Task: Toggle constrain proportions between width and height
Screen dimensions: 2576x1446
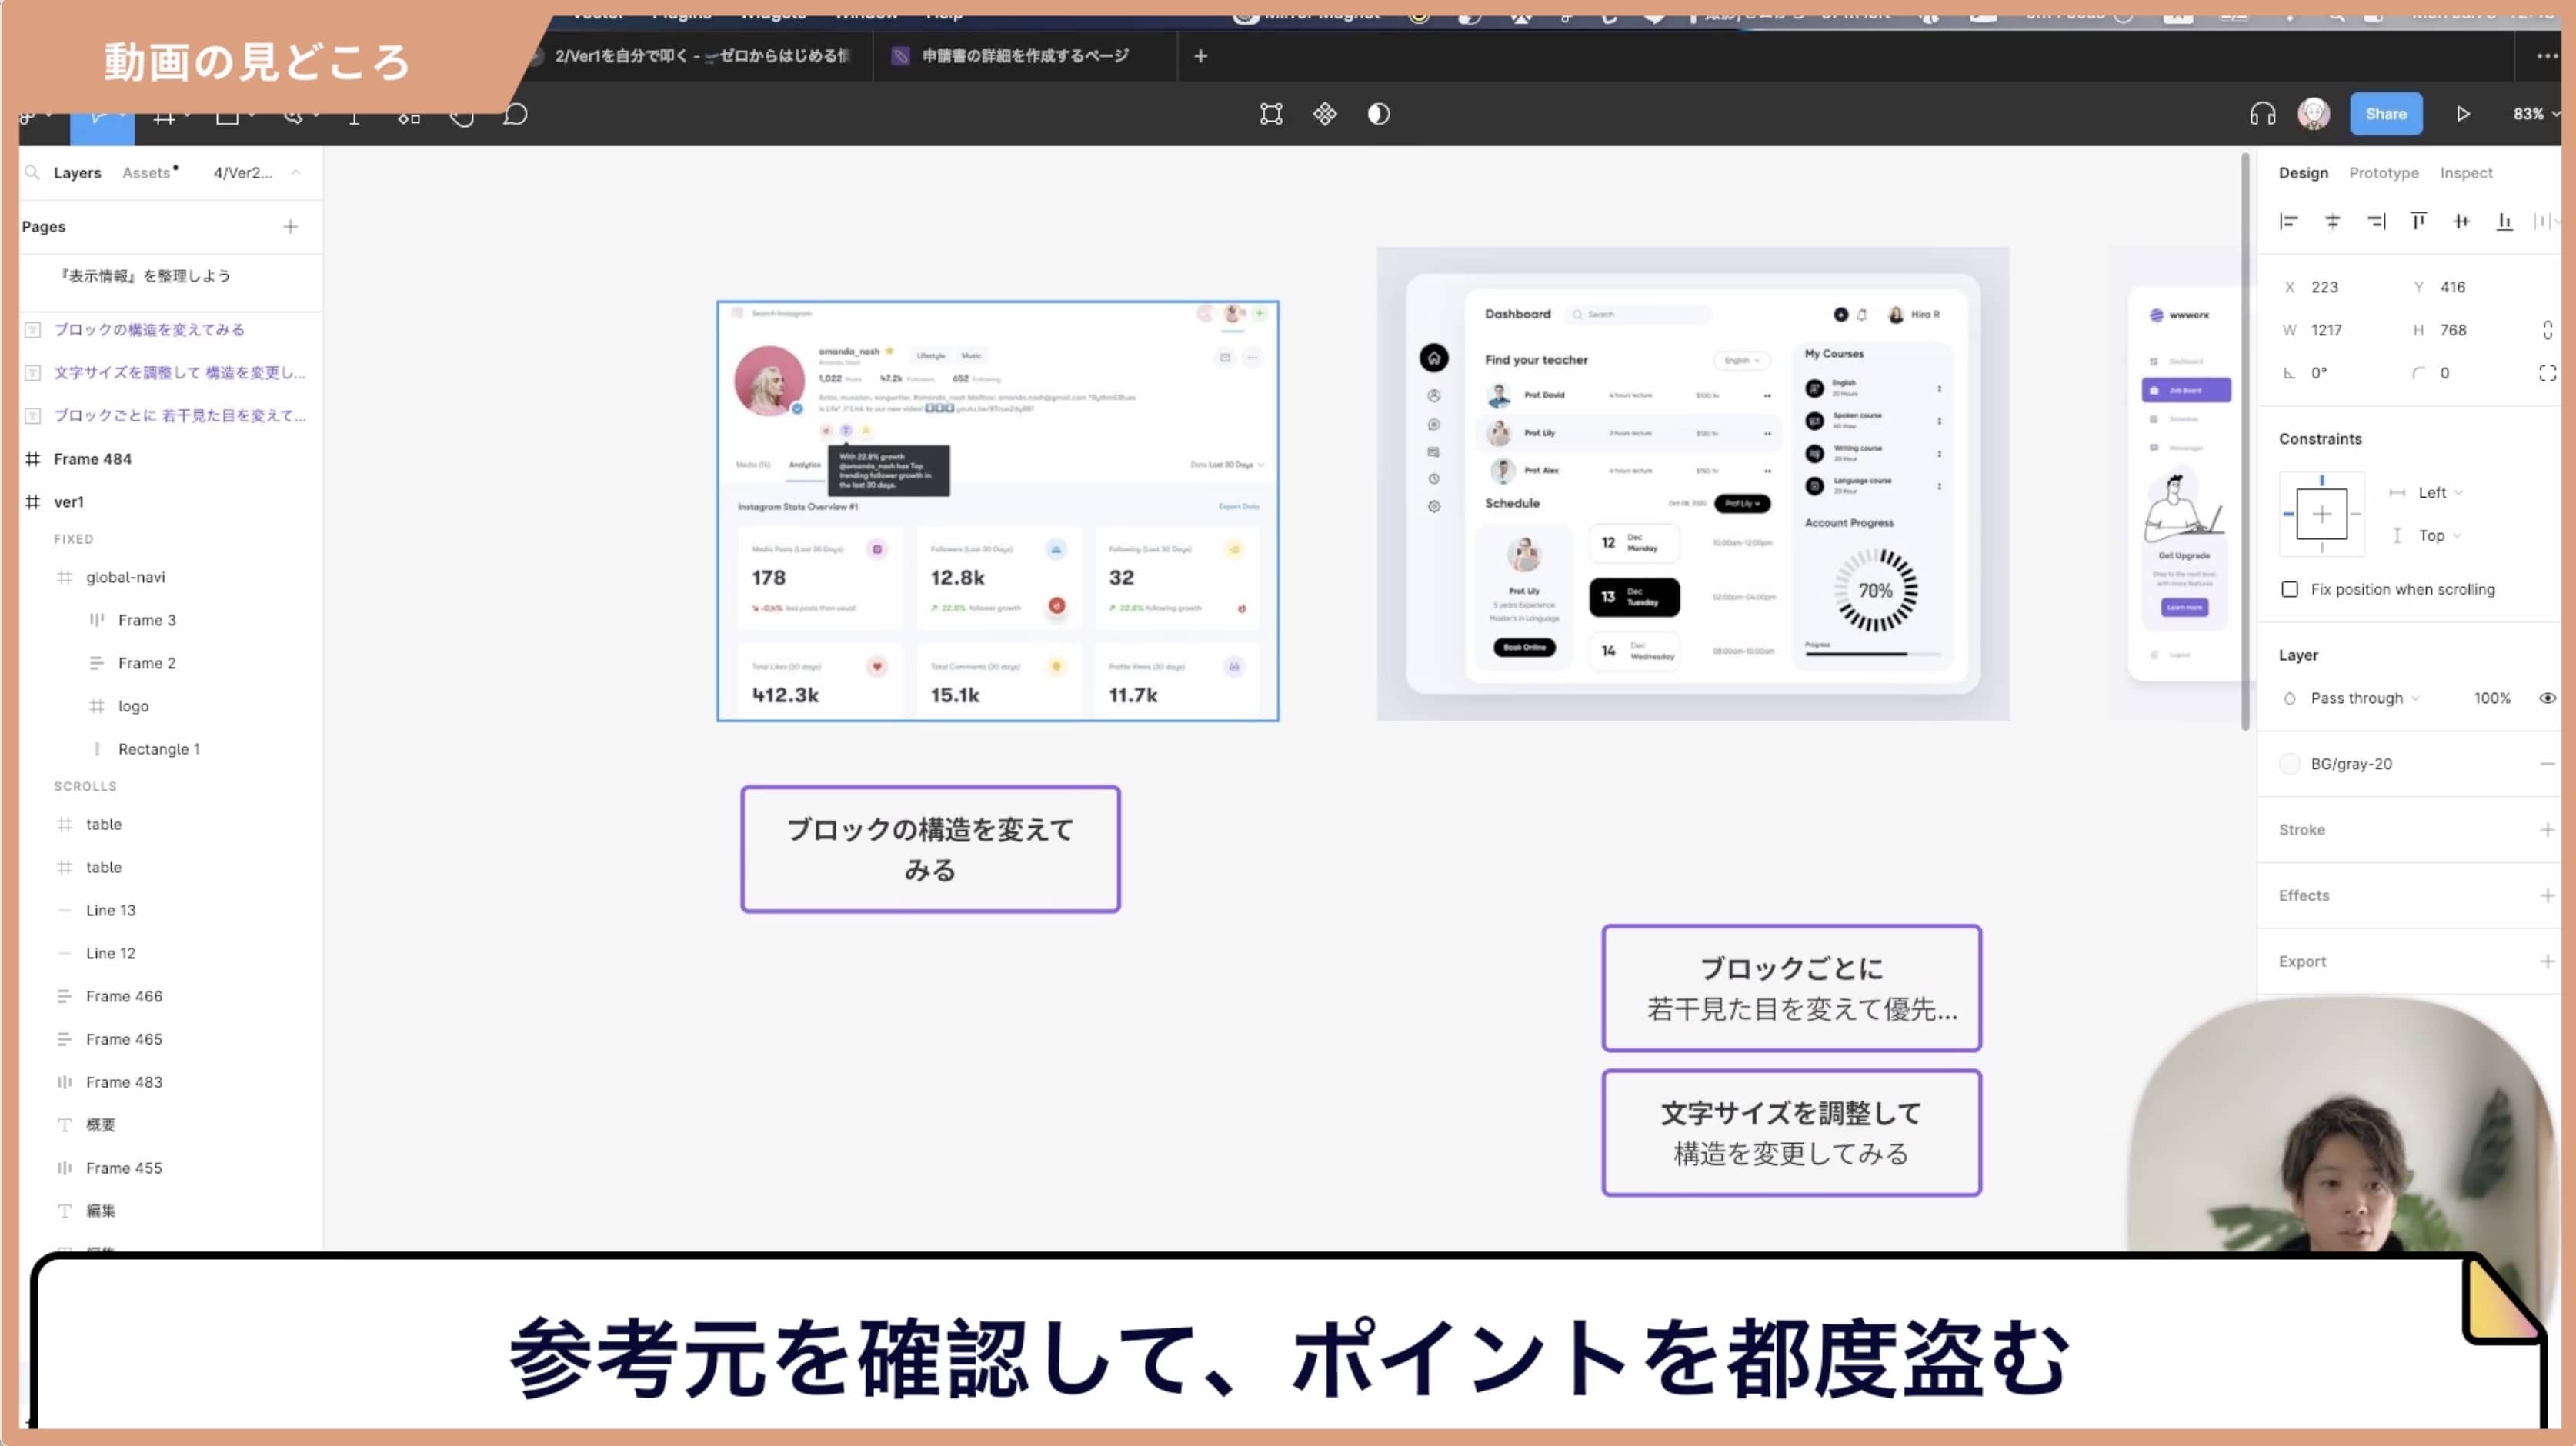Action: coord(2548,329)
